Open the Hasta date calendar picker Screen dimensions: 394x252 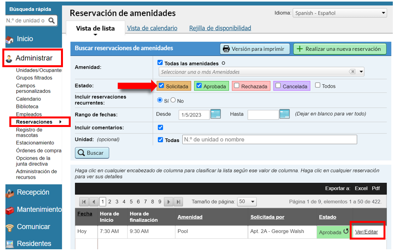point(284,114)
